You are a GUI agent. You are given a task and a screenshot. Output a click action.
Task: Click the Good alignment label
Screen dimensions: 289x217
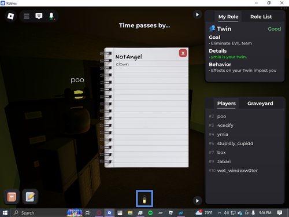(274, 29)
